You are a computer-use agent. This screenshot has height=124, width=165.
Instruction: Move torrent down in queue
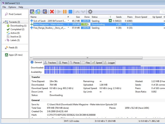83,12
